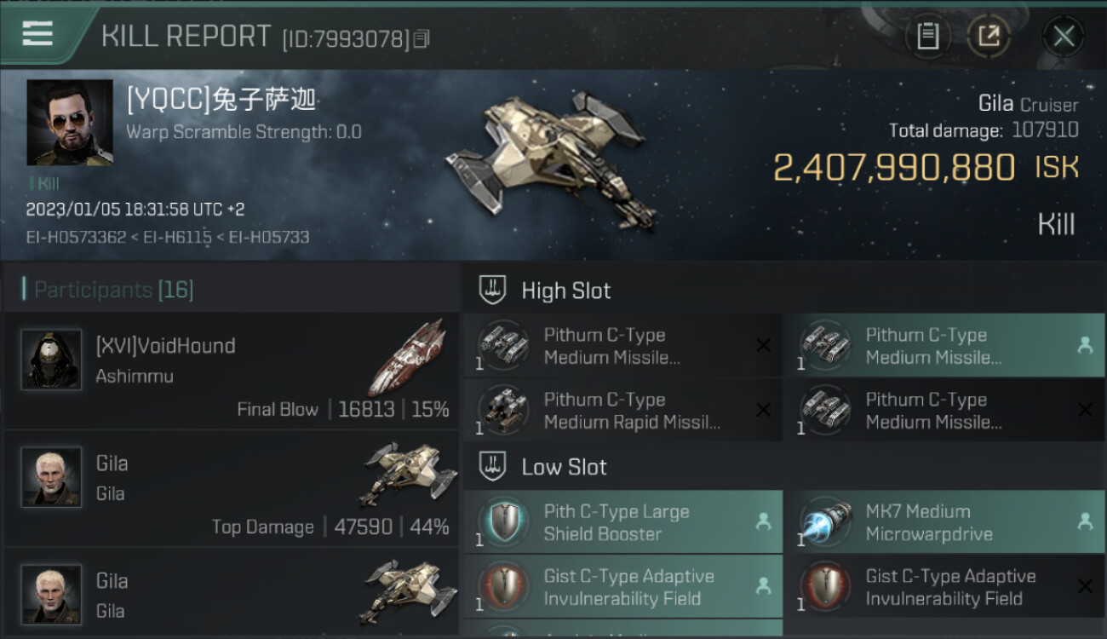The height and width of the screenshot is (639, 1107).
Task: Click victim name [YQCC] link
Action: pyautogui.click(x=221, y=101)
